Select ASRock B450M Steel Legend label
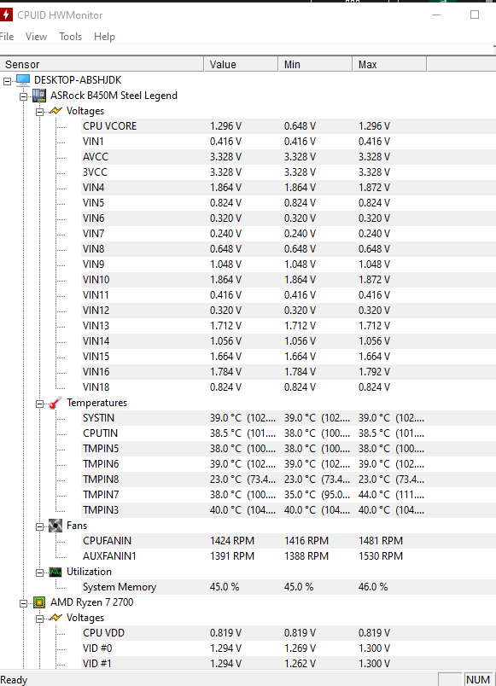The image size is (496, 686). [x=114, y=96]
